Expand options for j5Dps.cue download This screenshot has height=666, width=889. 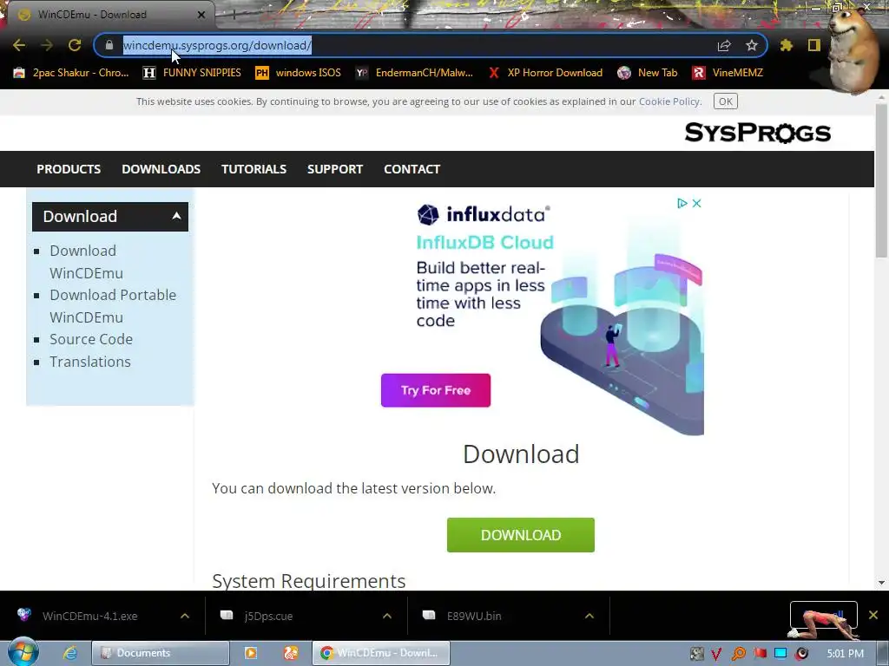pos(386,616)
